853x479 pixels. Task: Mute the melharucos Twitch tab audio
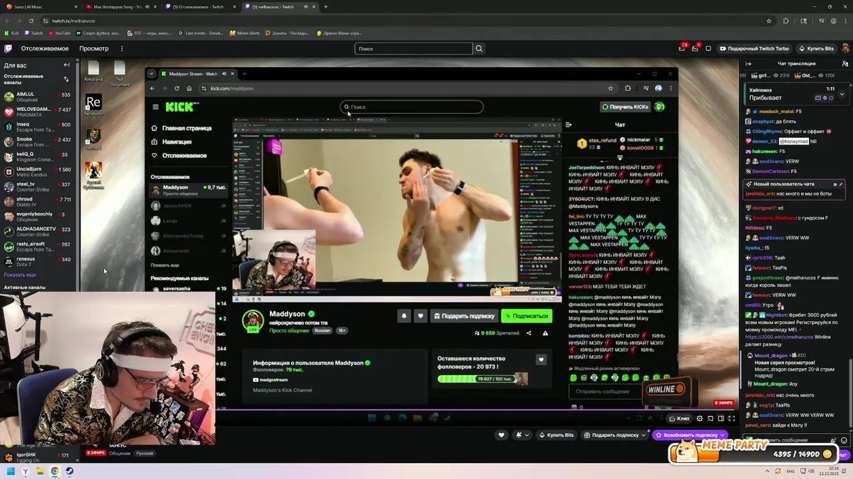(307, 7)
